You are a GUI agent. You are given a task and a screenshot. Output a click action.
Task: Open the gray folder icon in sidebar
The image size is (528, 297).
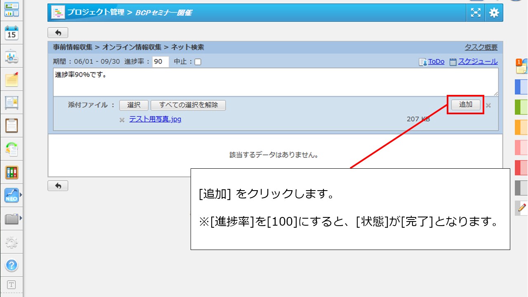point(12,219)
